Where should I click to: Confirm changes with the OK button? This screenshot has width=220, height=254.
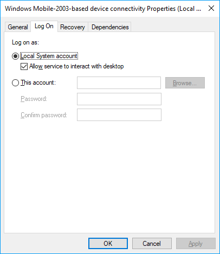[x=108, y=244]
